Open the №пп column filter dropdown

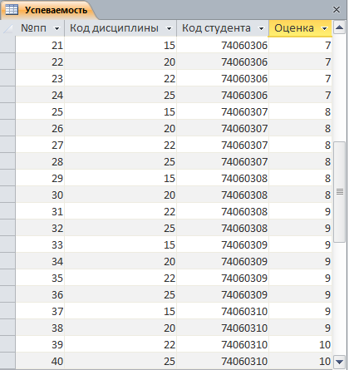click(57, 28)
